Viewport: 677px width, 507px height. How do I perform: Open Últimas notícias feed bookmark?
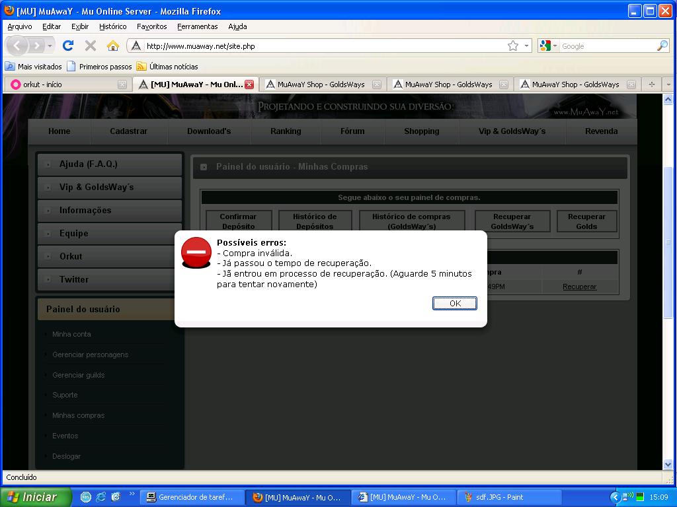click(167, 67)
